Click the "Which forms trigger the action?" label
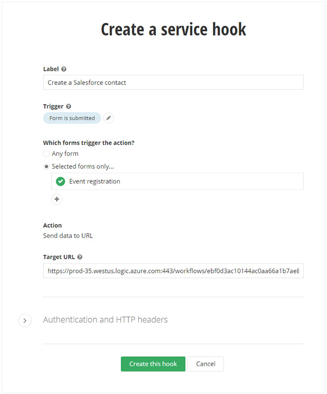Screen dimensions: 327x394 [x=89, y=143]
